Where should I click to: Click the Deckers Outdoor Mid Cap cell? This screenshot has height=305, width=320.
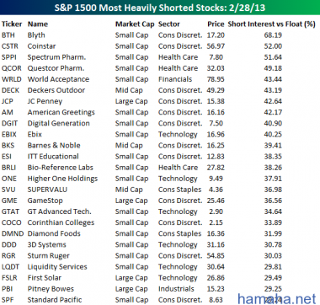129,90
